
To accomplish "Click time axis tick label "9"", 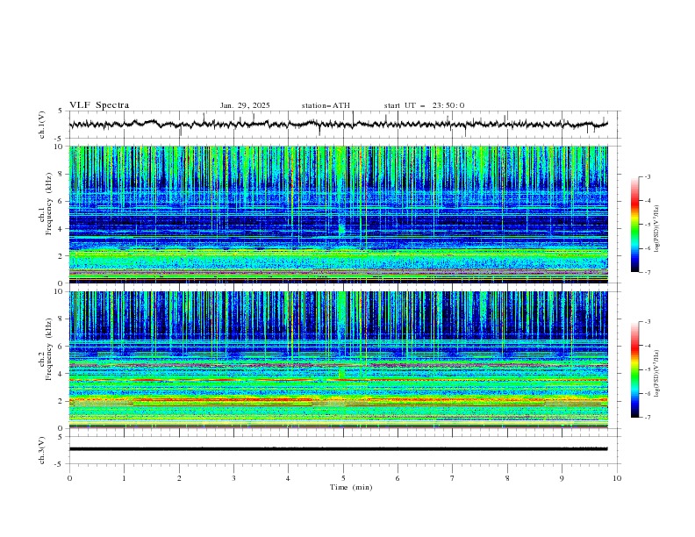I will pyautogui.click(x=562, y=478).
